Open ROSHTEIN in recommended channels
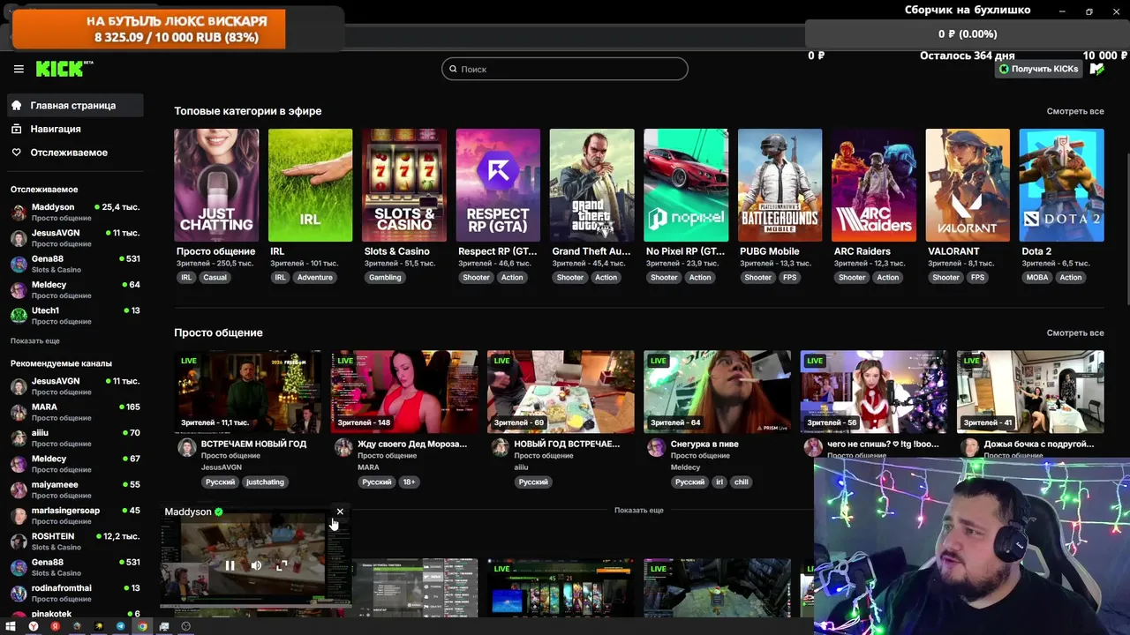The width and height of the screenshot is (1130, 635). (74, 542)
